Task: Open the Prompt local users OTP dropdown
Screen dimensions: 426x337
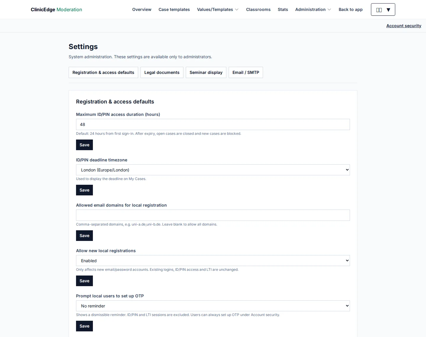Action: [x=213, y=306]
